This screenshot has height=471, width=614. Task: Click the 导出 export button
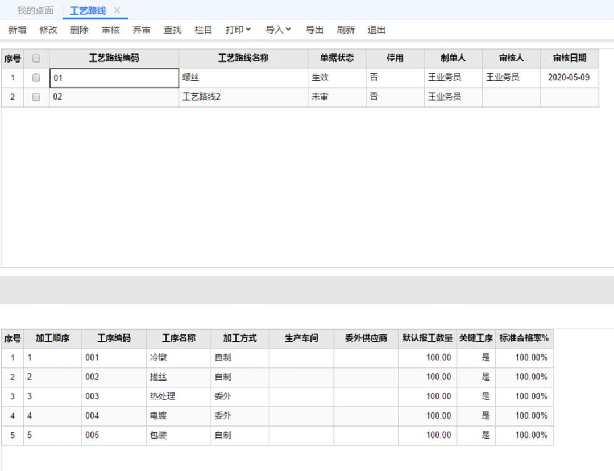(x=314, y=30)
